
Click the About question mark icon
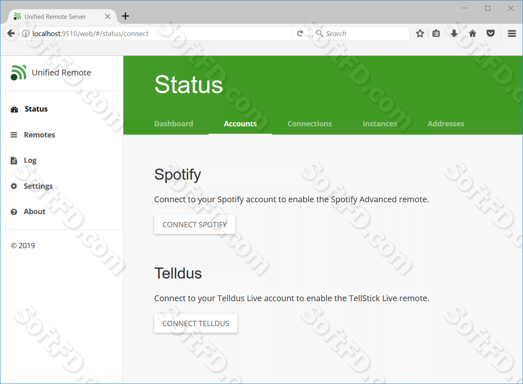click(x=14, y=212)
